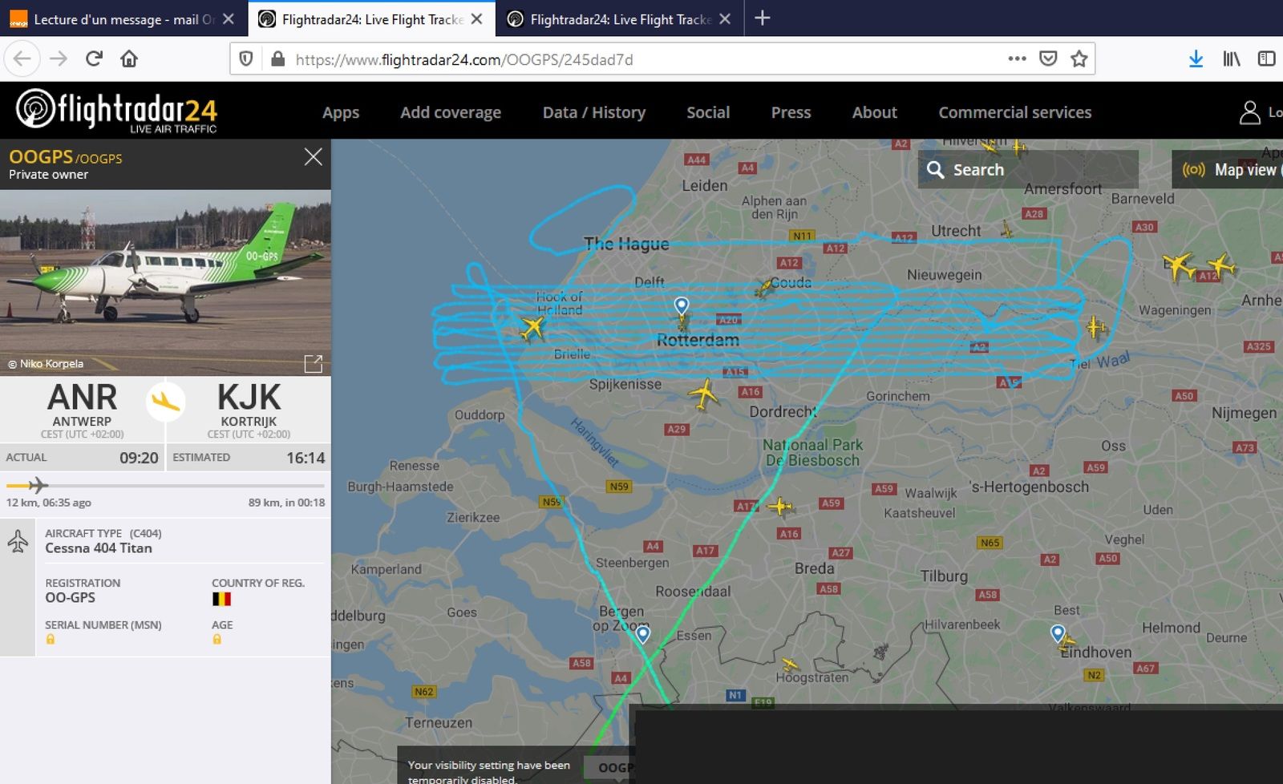
Task: Open Add coverage menu
Action: [x=451, y=112]
